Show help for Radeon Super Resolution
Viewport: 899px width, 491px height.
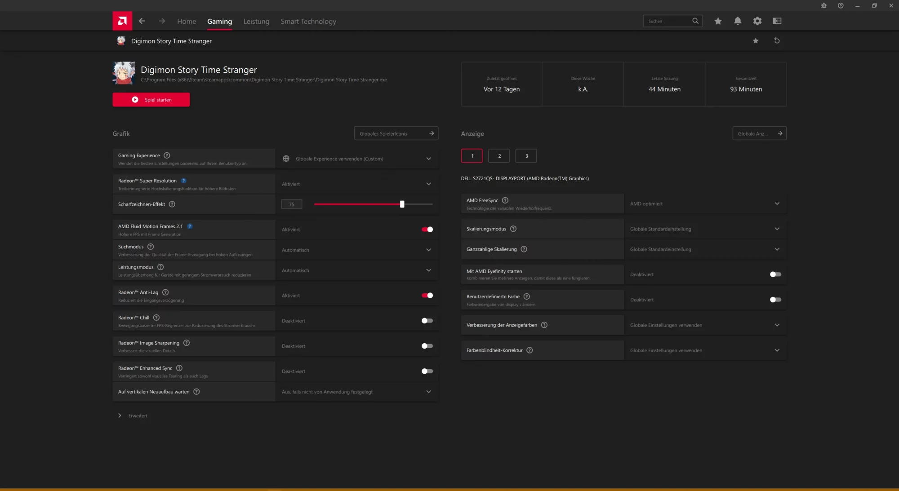click(183, 181)
